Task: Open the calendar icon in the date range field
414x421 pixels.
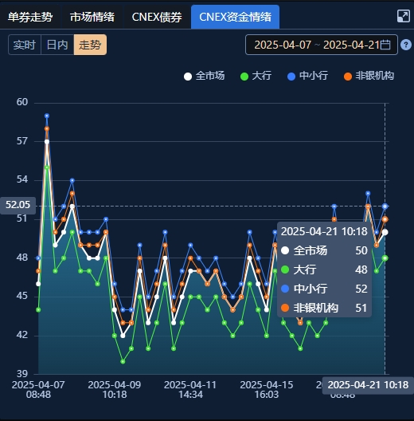Action: click(x=385, y=45)
